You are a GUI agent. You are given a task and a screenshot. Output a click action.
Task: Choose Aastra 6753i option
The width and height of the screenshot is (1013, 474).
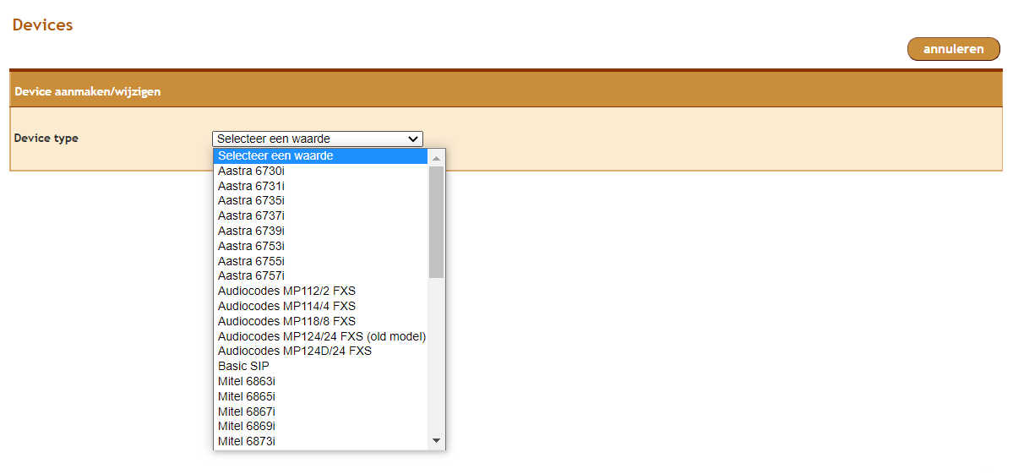point(320,246)
